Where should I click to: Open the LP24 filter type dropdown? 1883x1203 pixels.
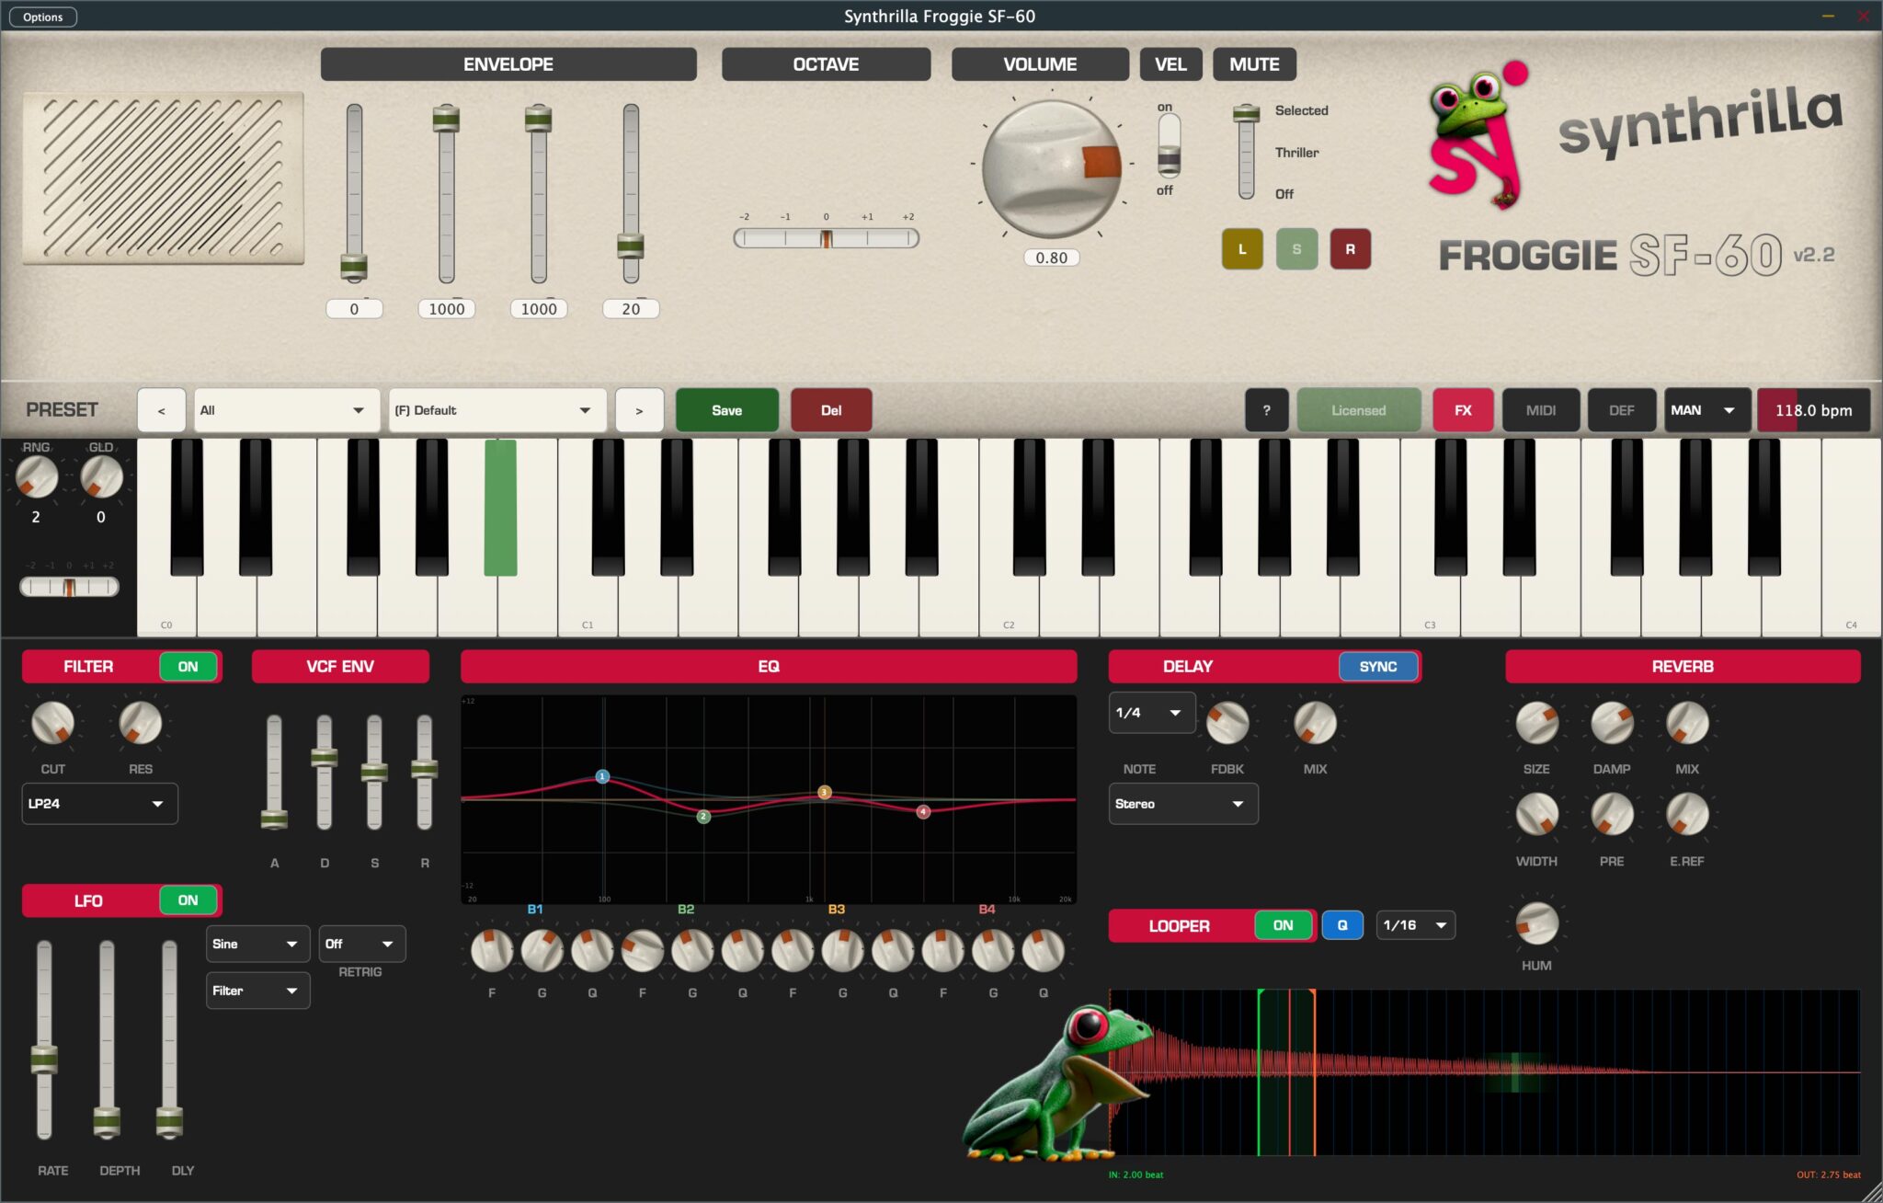(x=99, y=803)
